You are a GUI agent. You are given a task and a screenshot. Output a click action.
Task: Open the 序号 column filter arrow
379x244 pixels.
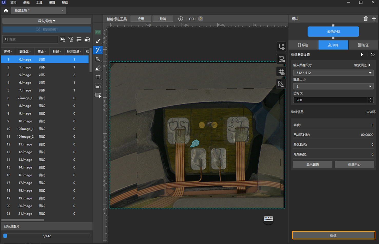coord(12,52)
